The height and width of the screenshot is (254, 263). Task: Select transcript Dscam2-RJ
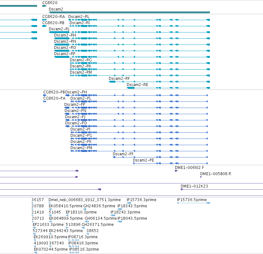tap(59, 29)
